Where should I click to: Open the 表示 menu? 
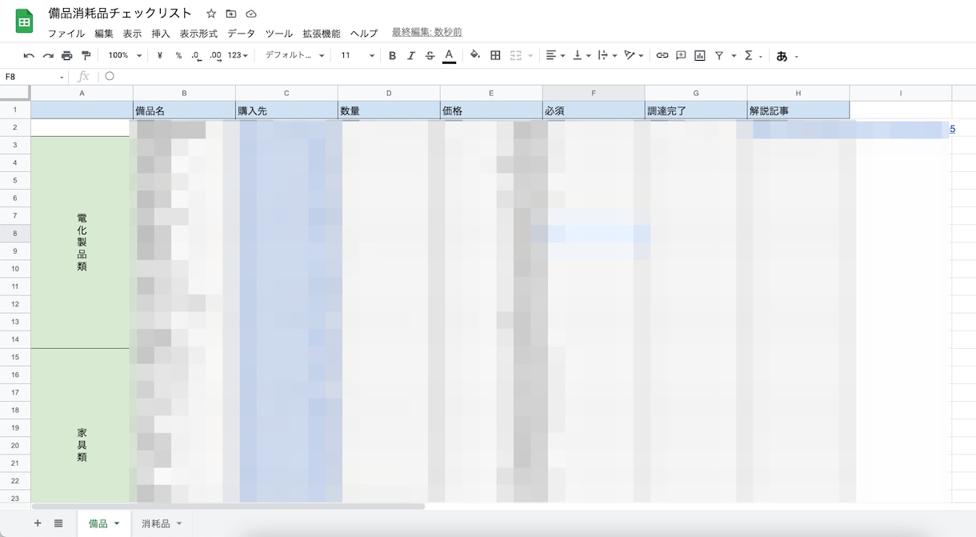(132, 34)
